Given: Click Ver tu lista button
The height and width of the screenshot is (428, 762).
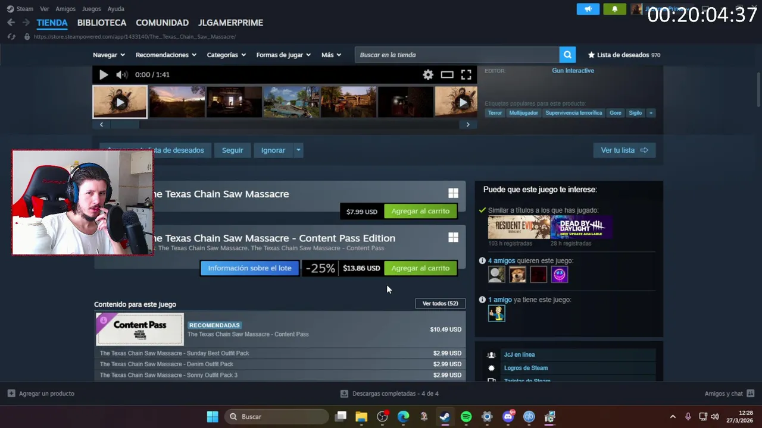Looking at the screenshot, I should pos(624,150).
